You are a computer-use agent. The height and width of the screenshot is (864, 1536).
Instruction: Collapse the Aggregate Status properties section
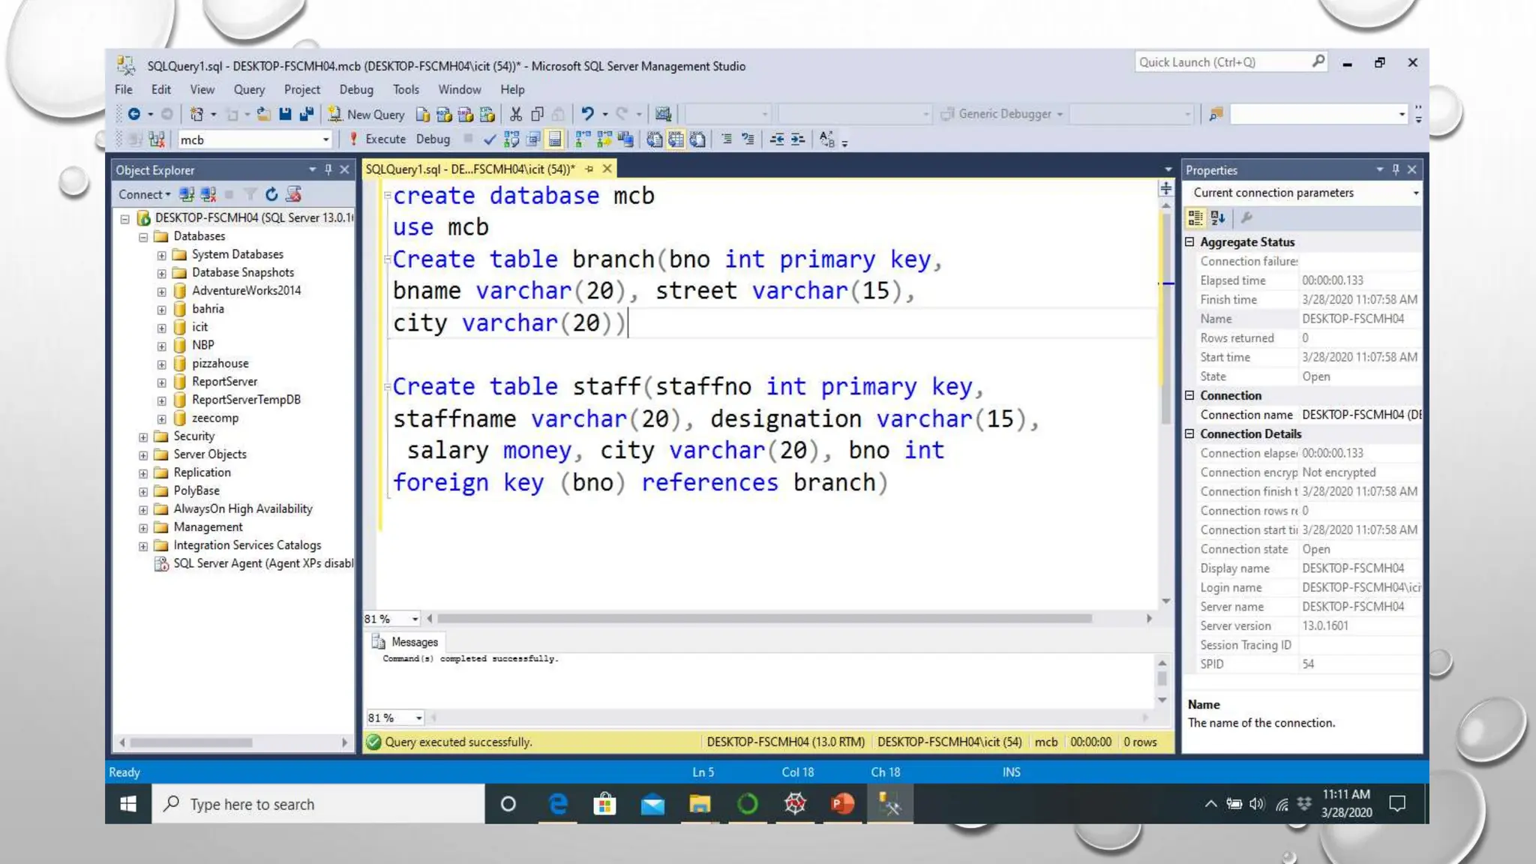[x=1189, y=242]
